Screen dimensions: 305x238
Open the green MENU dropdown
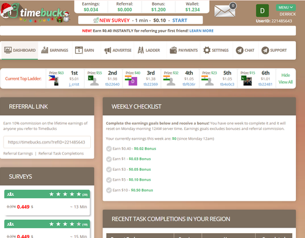(285, 7)
